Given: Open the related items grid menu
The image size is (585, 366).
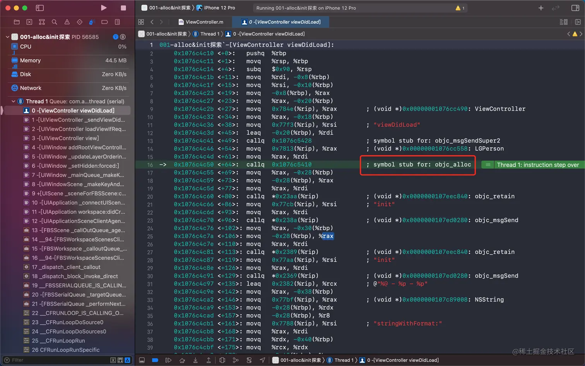Looking at the screenshot, I should (x=141, y=22).
